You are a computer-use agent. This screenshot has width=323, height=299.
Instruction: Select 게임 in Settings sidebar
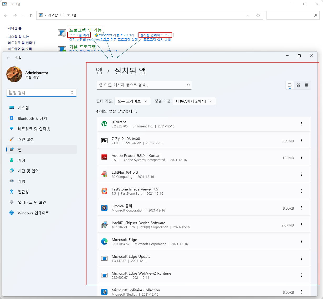(42, 181)
